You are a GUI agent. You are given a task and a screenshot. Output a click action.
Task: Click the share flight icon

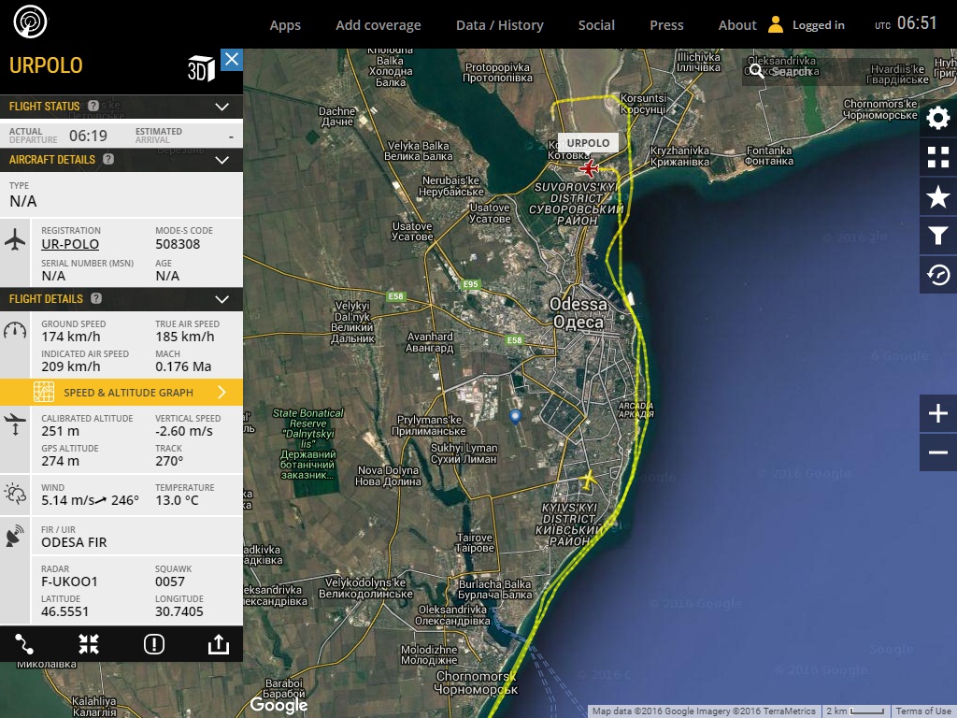coord(218,644)
